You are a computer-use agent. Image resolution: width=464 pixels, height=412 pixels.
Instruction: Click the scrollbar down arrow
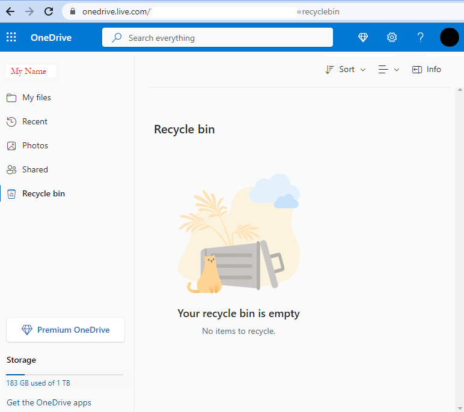point(460,409)
